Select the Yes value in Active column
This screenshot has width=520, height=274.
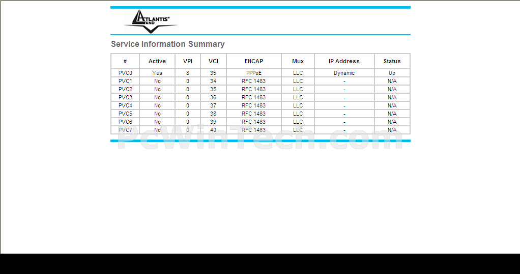pos(157,73)
